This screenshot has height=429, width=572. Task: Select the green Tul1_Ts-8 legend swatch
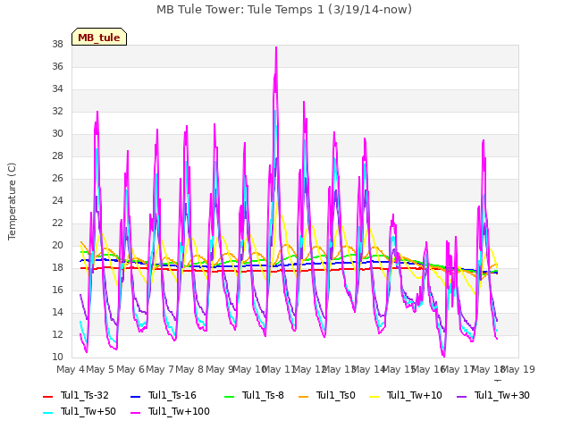[229, 396]
